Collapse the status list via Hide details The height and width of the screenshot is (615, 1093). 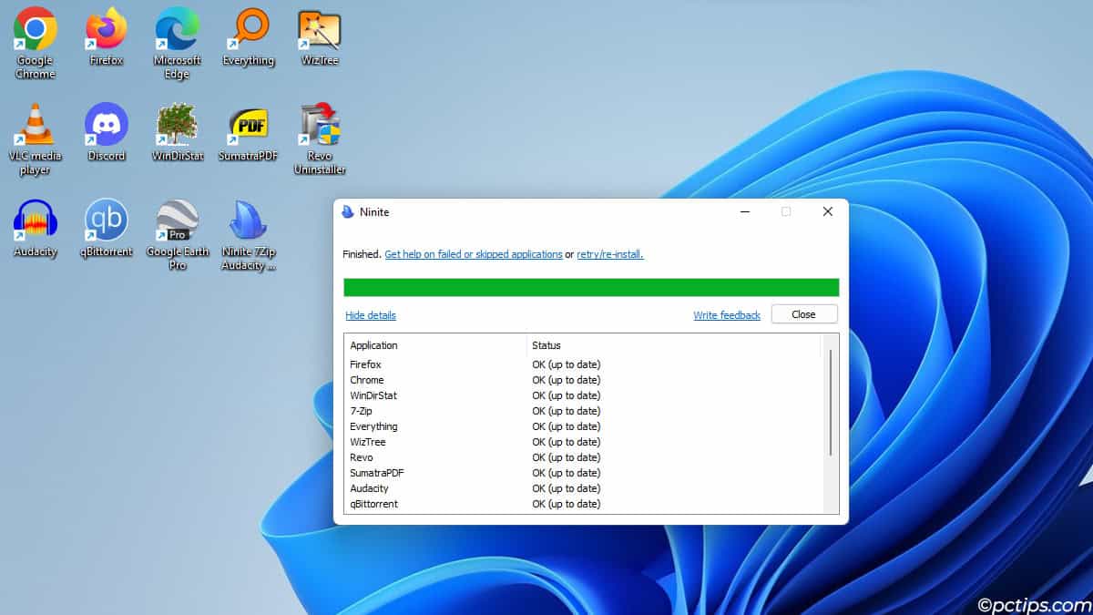coord(370,314)
